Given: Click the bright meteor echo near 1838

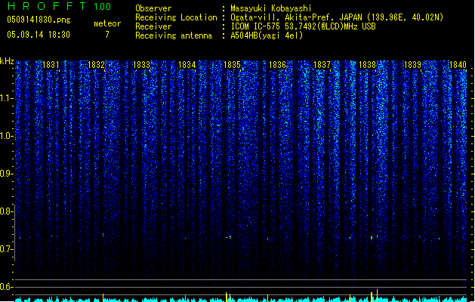Looking at the screenshot, I should [372, 238].
